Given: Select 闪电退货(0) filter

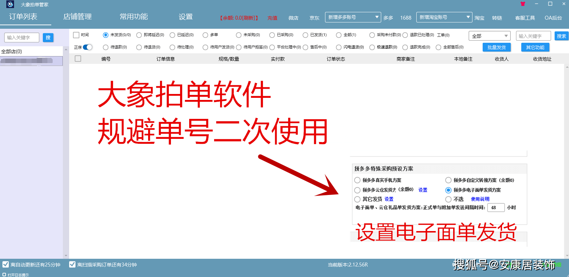Looking at the screenshot, I should pos(339,47).
